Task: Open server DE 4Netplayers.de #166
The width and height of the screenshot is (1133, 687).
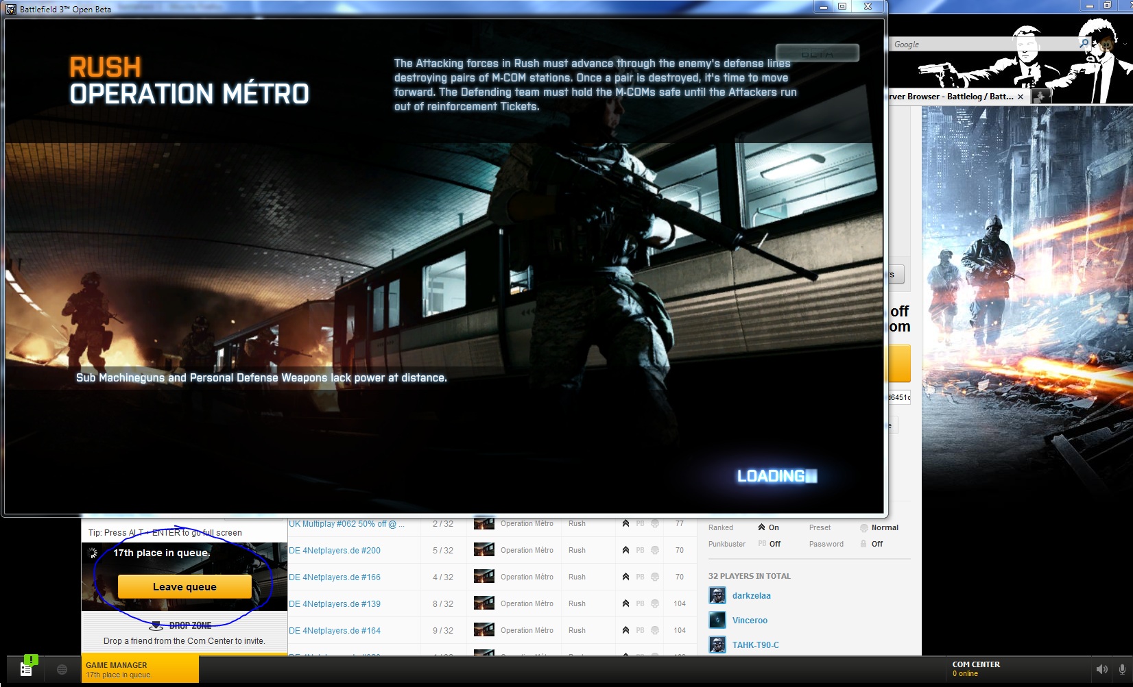Action: 335,577
